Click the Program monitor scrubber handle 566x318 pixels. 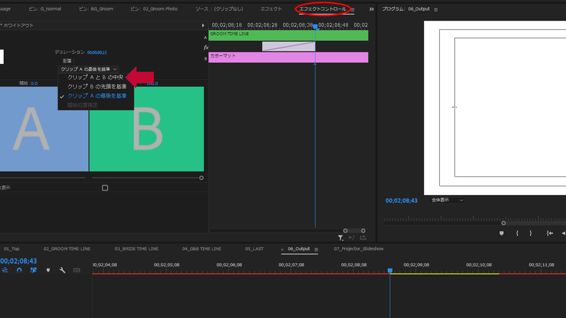pos(504,223)
